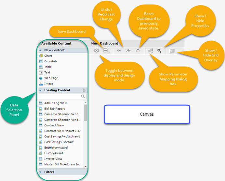This screenshot has width=225, height=181.
Task: Select Image from New Content
Action: (49, 84)
